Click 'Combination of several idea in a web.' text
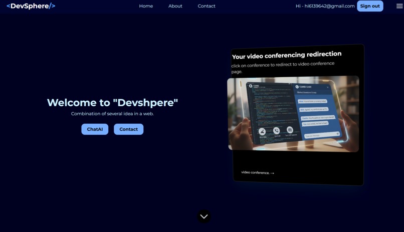This screenshot has width=404, height=232. 112,114
